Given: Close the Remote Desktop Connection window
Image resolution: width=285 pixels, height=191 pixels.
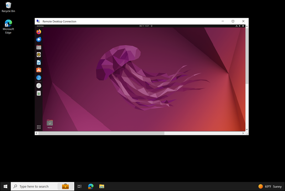Looking at the screenshot, I should (243, 21).
